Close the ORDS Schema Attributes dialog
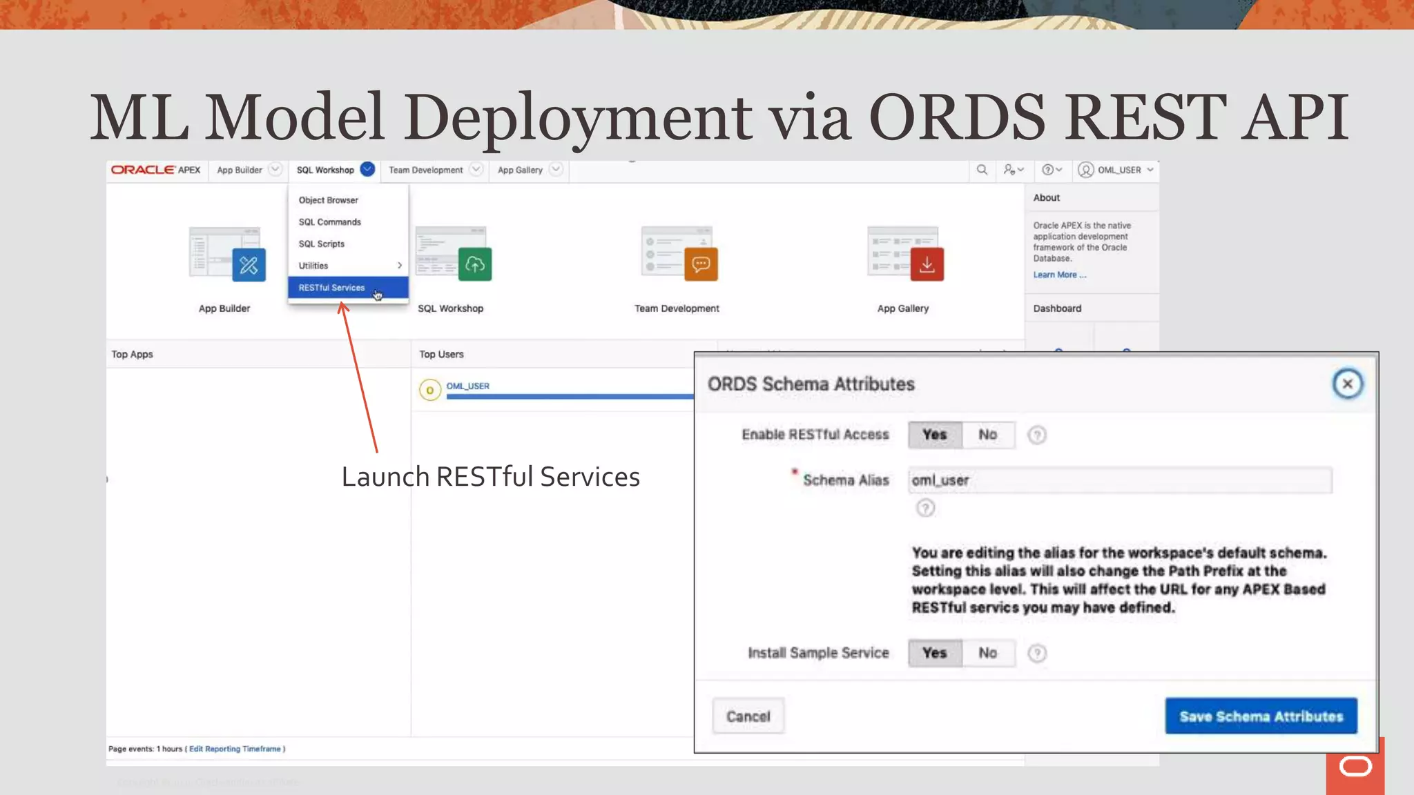1414x795 pixels. (x=1347, y=384)
